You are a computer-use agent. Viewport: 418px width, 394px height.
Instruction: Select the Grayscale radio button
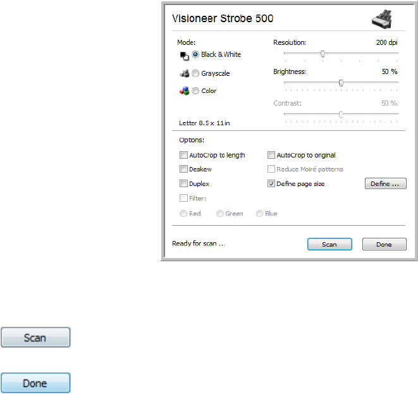[x=195, y=73]
